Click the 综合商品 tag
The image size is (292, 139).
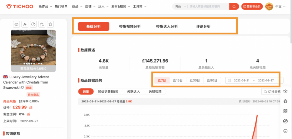(x=33, y=95)
